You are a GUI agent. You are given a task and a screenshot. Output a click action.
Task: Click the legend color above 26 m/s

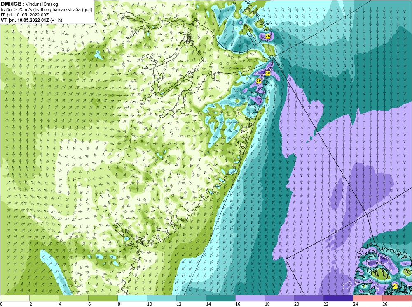click(x=397, y=298)
